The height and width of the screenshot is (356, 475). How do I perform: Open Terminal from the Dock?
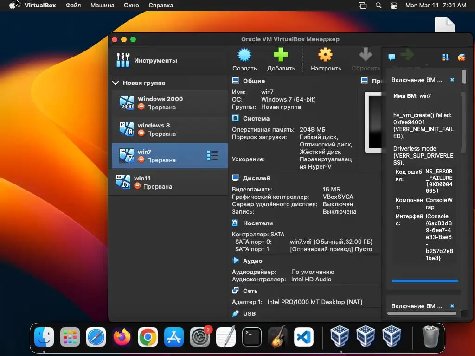252,337
